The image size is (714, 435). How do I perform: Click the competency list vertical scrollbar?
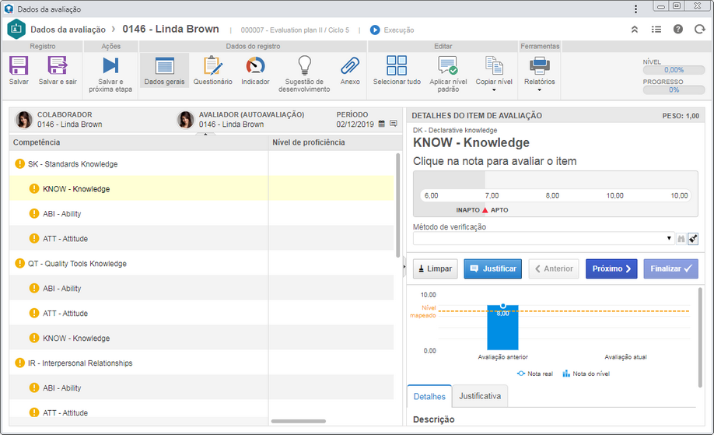pyautogui.click(x=398, y=205)
